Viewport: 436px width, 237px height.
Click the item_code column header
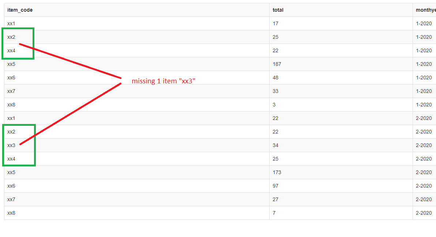click(x=20, y=10)
